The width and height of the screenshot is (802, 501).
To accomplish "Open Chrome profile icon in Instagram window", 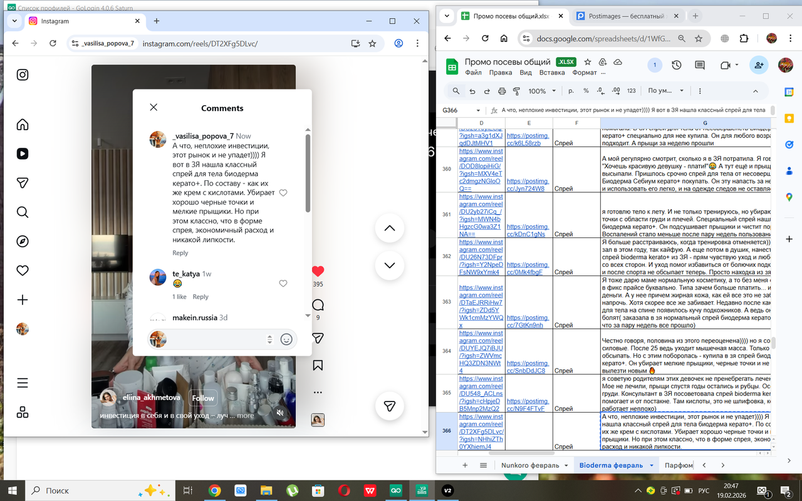I will (x=398, y=44).
